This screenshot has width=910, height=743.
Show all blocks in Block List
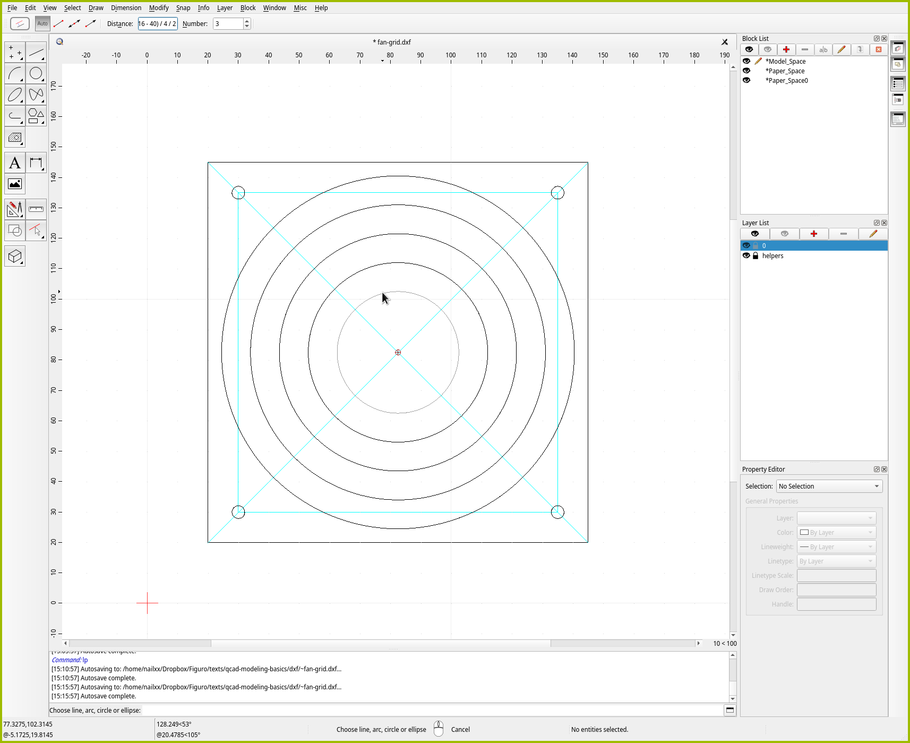[749, 49]
